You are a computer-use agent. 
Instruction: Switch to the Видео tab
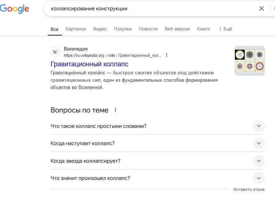click(100, 29)
